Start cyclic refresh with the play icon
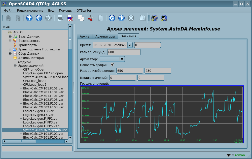Screen dimensions: 252x159 pyautogui.click(x=122, y=18)
